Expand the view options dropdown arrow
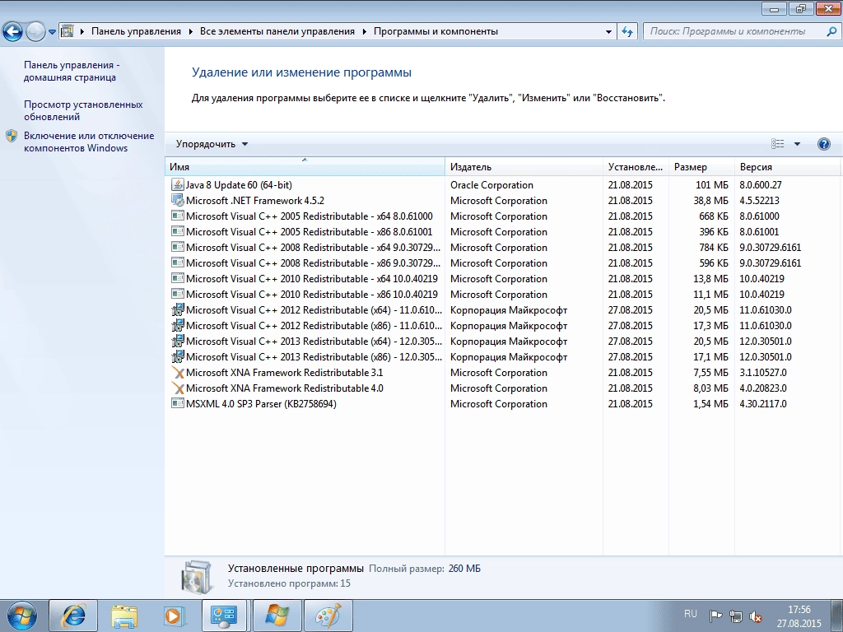Viewport: 843px width, 632px height. (797, 144)
